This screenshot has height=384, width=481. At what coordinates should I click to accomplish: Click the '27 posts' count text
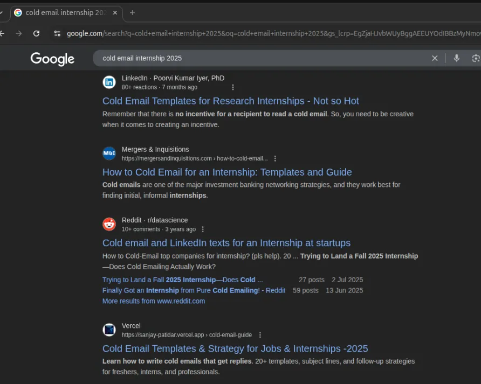(x=312, y=280)
